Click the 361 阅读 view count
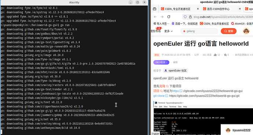Viewport: 253px width, 135px height. (x=207, y=55)
